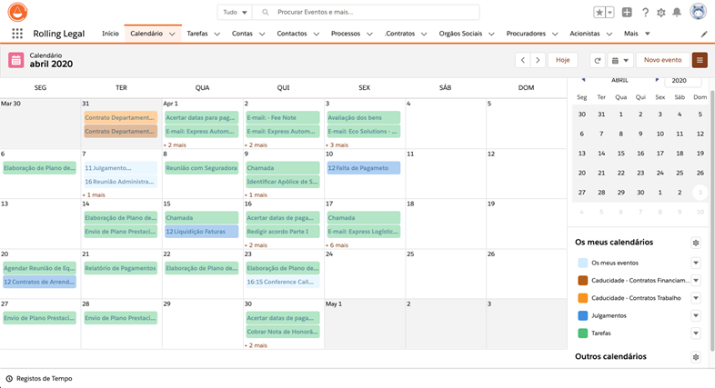Open the user profile avatar
715x388 pixels.
pos(698,12)
